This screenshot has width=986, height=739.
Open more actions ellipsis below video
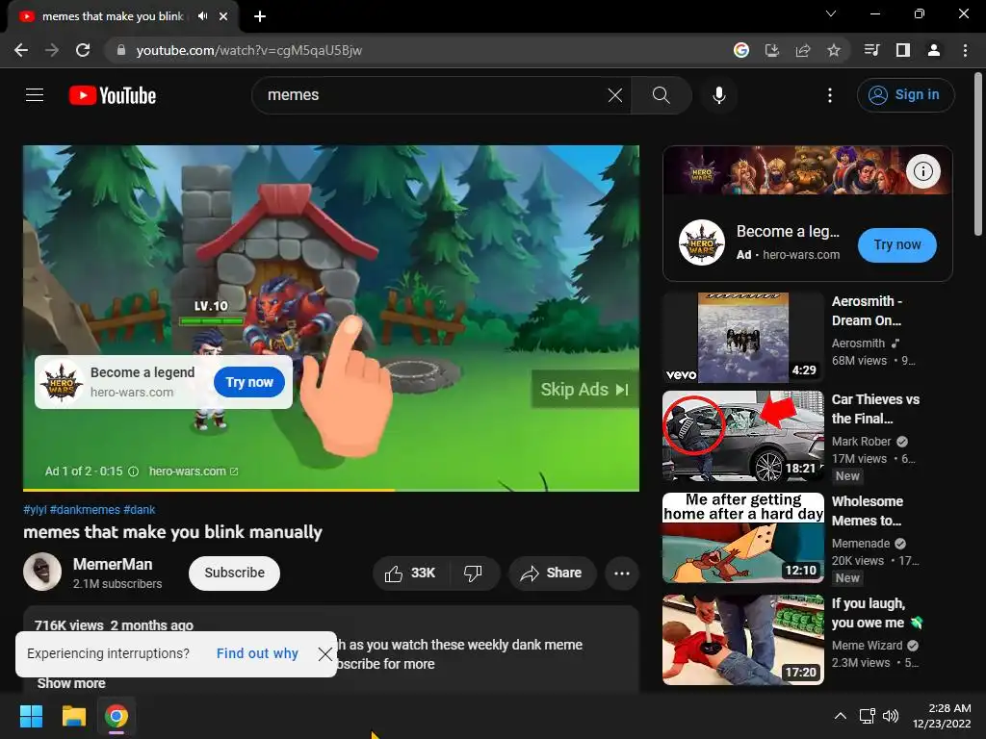coord(622,573)
